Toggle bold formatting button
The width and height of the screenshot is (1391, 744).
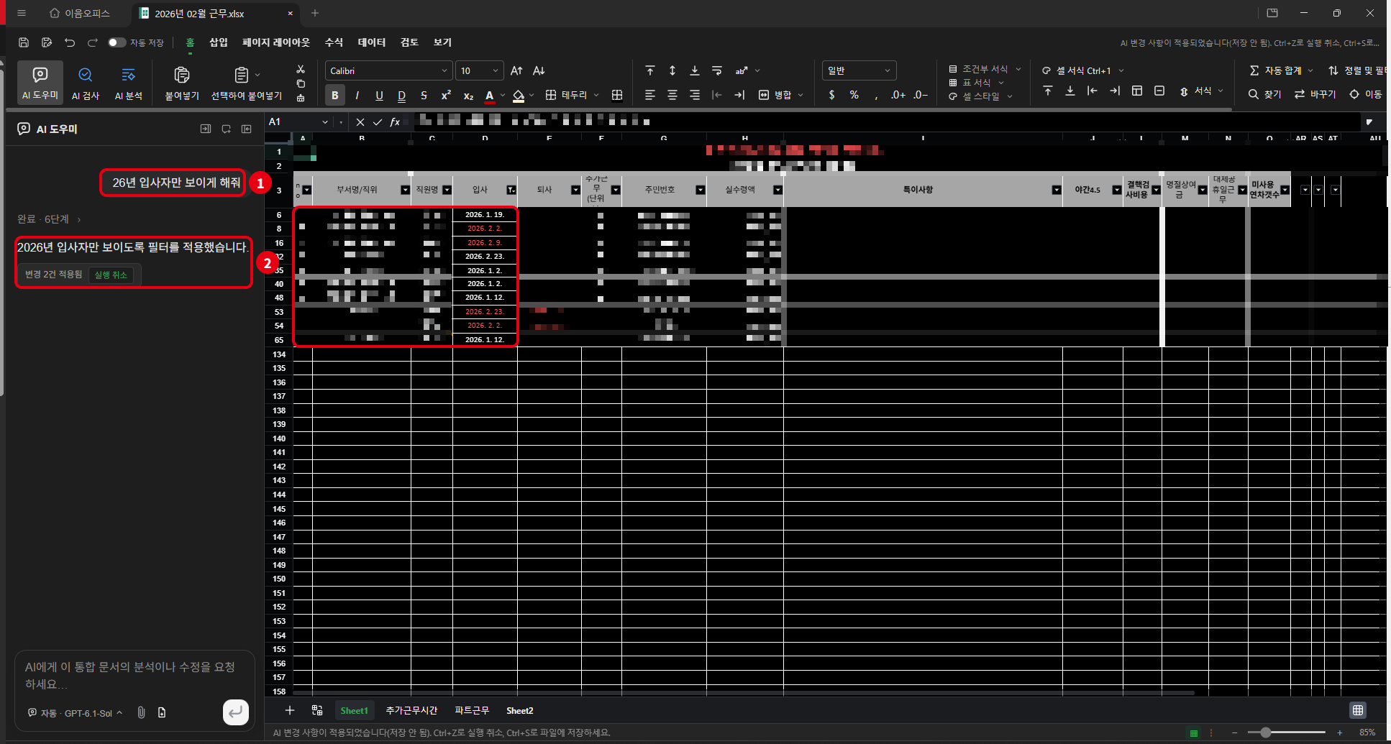[334, 95]
